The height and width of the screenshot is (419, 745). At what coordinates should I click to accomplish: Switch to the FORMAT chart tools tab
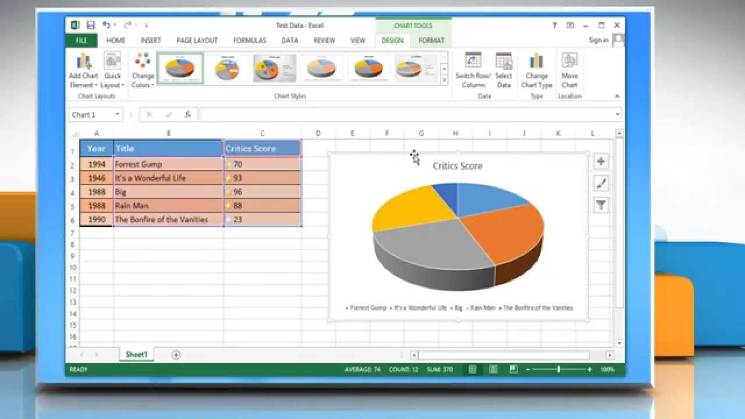431,40
